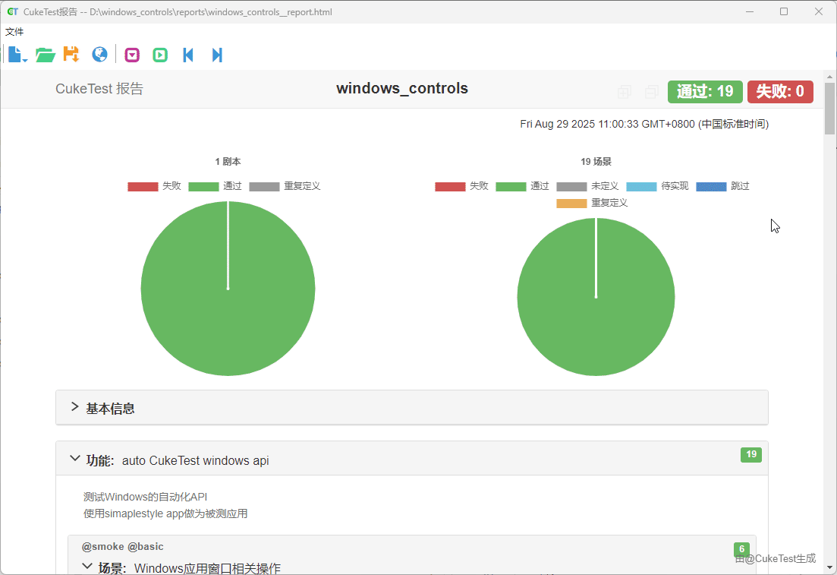Screen dimensions: 837x575
Task: Click the new file icon in toolbar
Action: click(x=16, y=55)
